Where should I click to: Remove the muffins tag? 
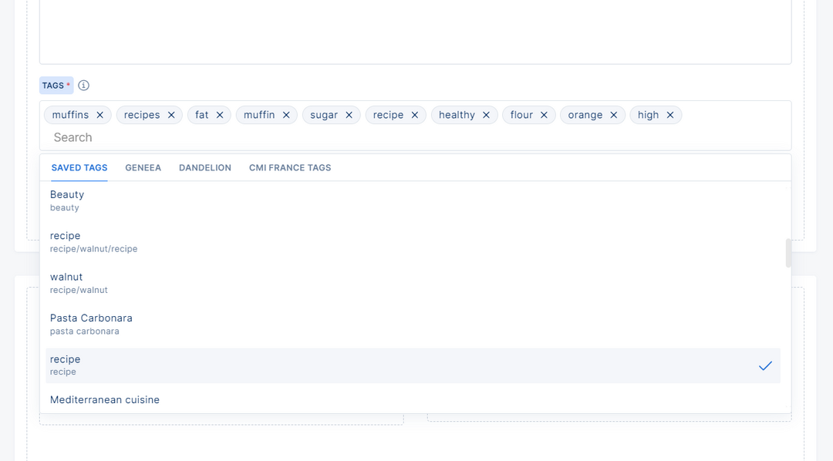click(99, 115)
